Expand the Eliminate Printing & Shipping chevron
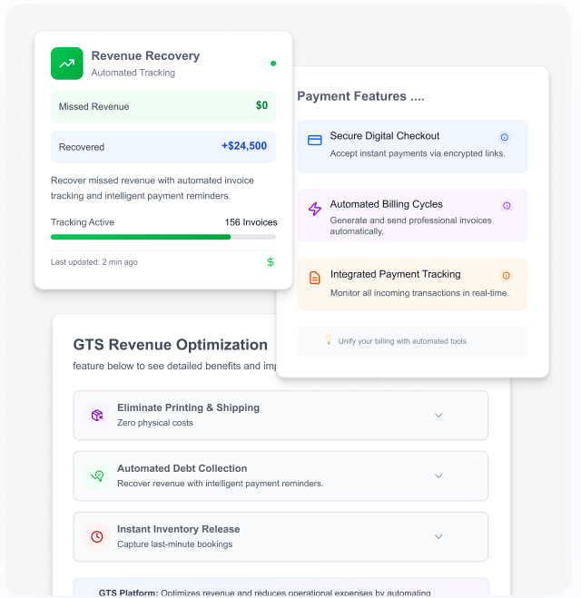Viewport: 581px width, 598px height. [x=438, y=416]
